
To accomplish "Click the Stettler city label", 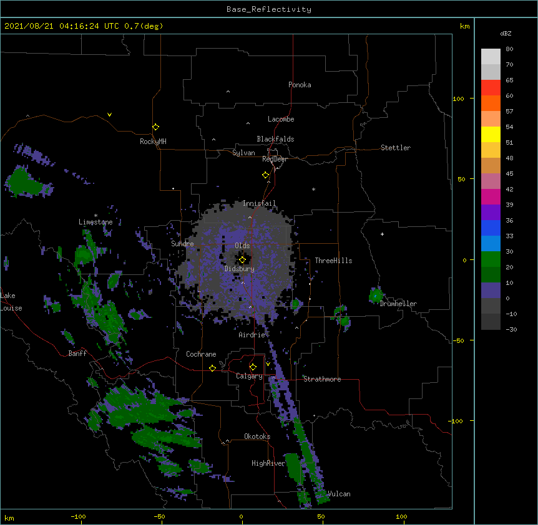I will pyautogui.click(x=396, y=148).
